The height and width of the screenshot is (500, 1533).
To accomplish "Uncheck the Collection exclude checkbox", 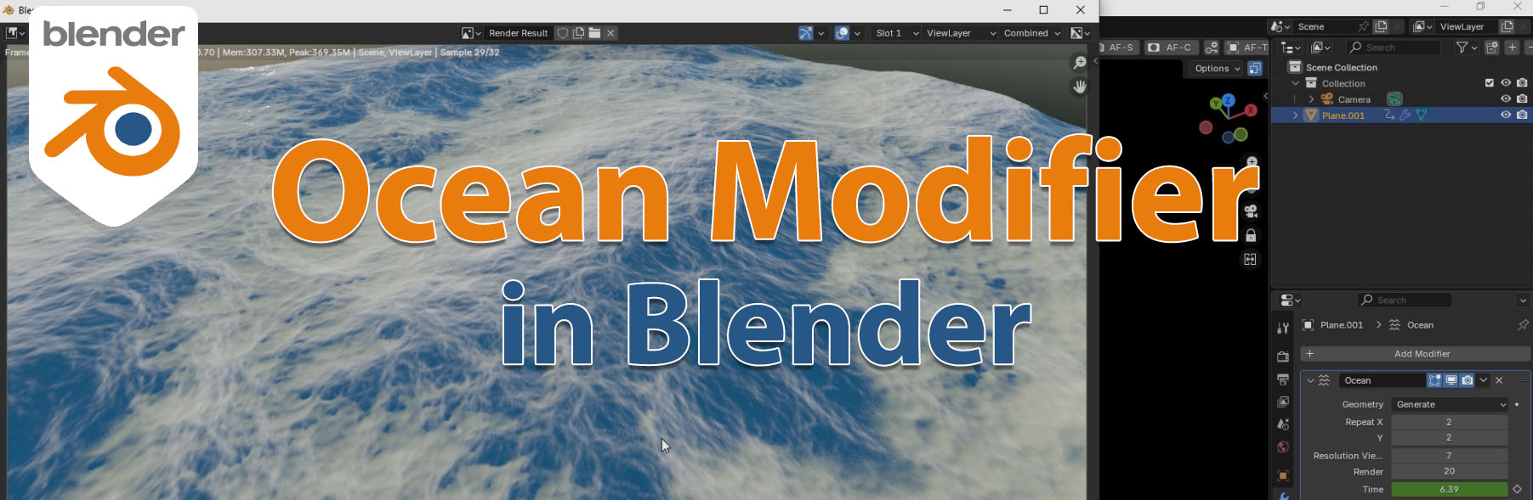I will (x=1489, y=83).
